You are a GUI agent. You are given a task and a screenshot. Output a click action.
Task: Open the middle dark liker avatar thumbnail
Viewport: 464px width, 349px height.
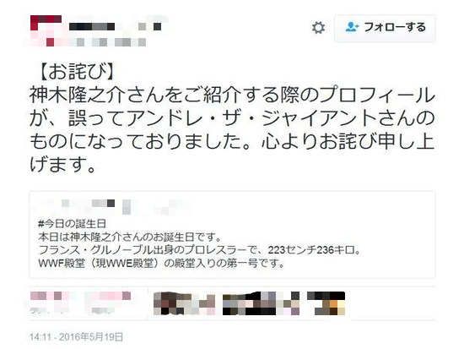point(262,303)
